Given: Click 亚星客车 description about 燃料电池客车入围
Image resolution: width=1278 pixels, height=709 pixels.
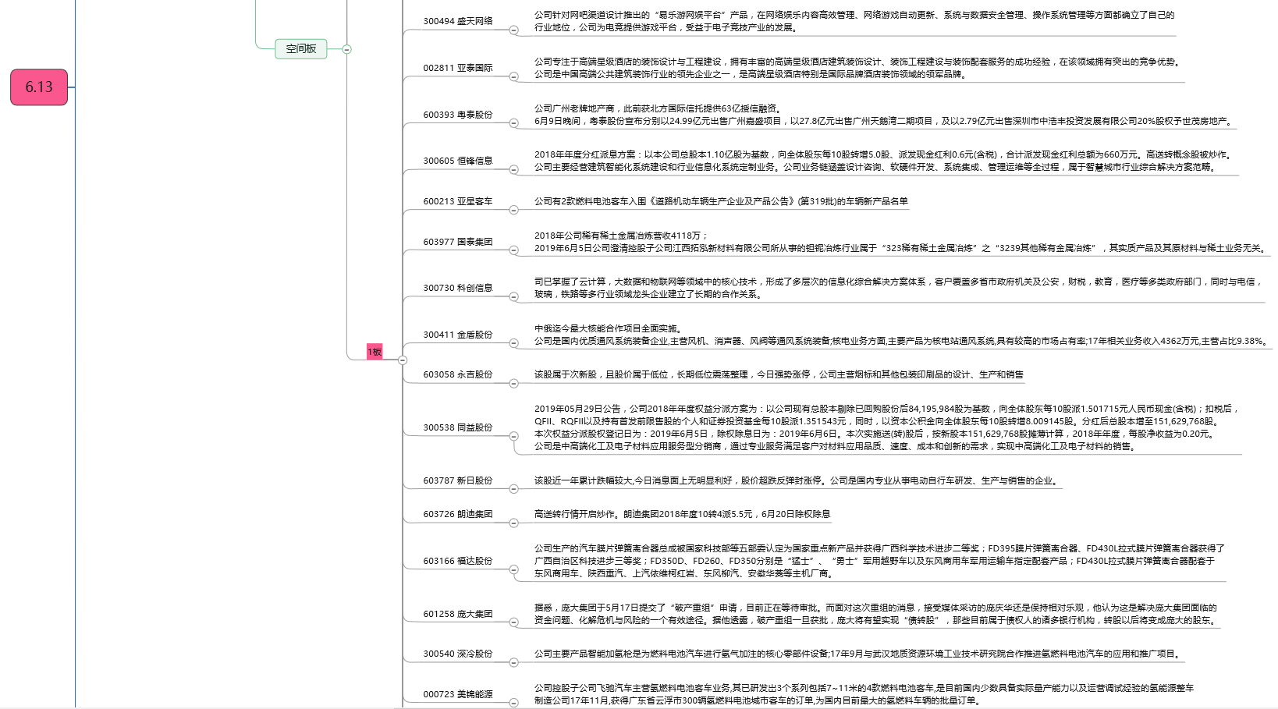Looking at the screenshot, I should (722, 201).
